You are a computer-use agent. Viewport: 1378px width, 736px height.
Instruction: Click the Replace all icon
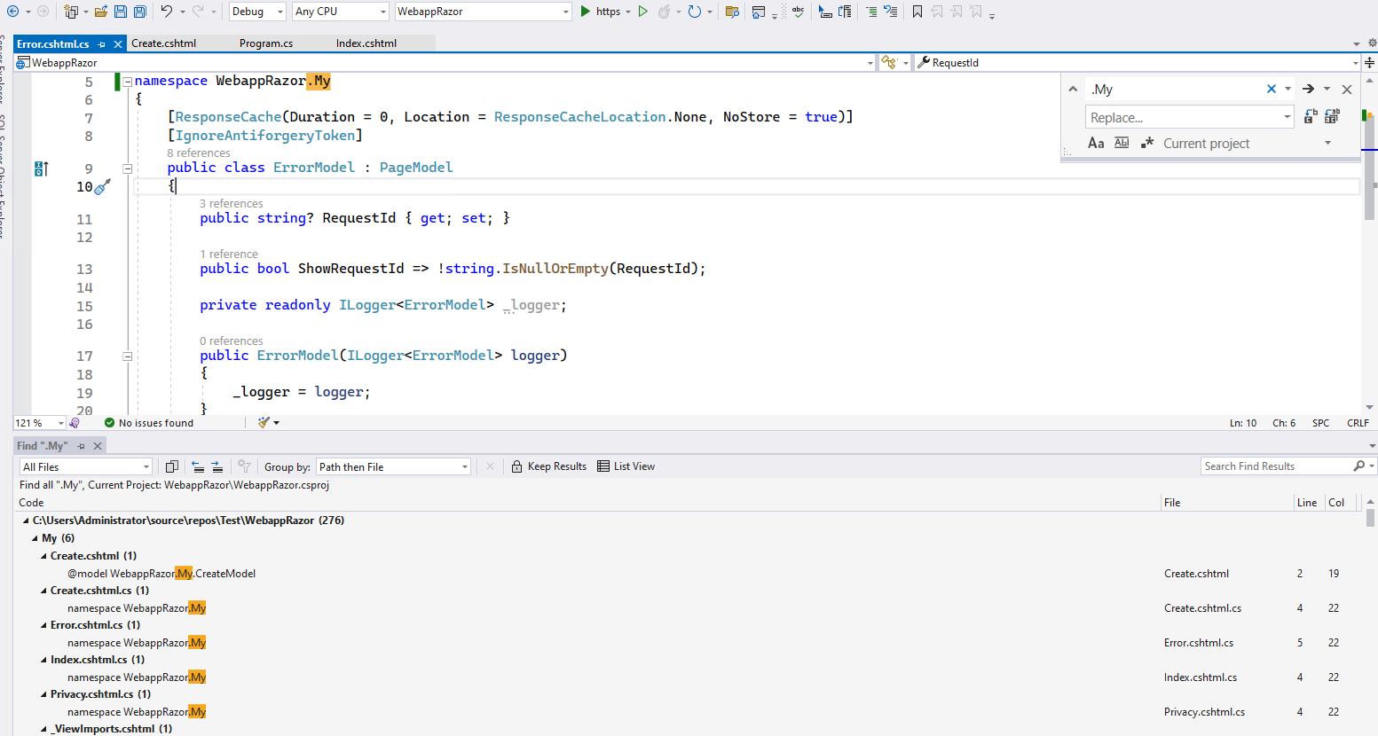pyautogui.click(x=1332, y=117)
